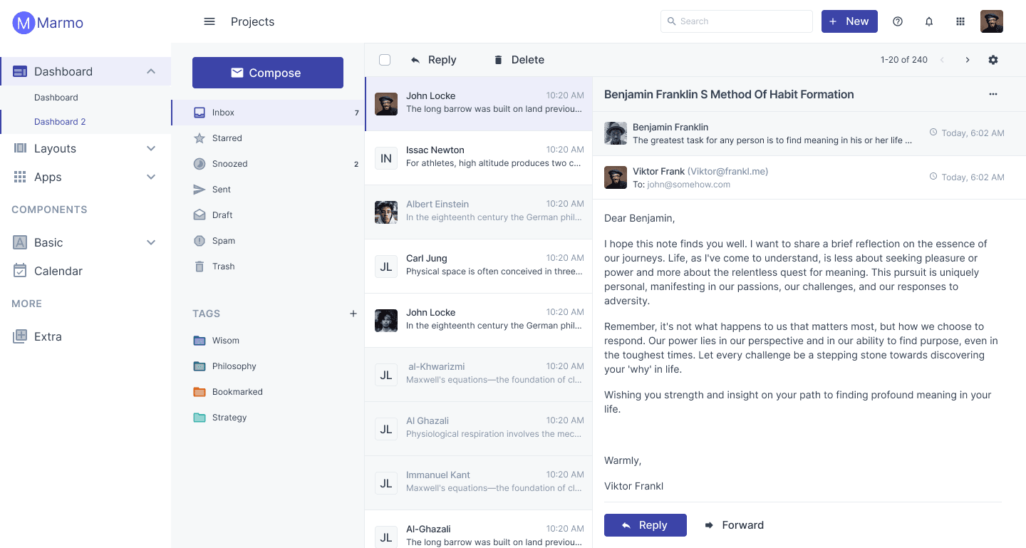This screenshot has height=548, width=1026.
Task: Expand the Basic components section
Action: click(x=85, y=242)
